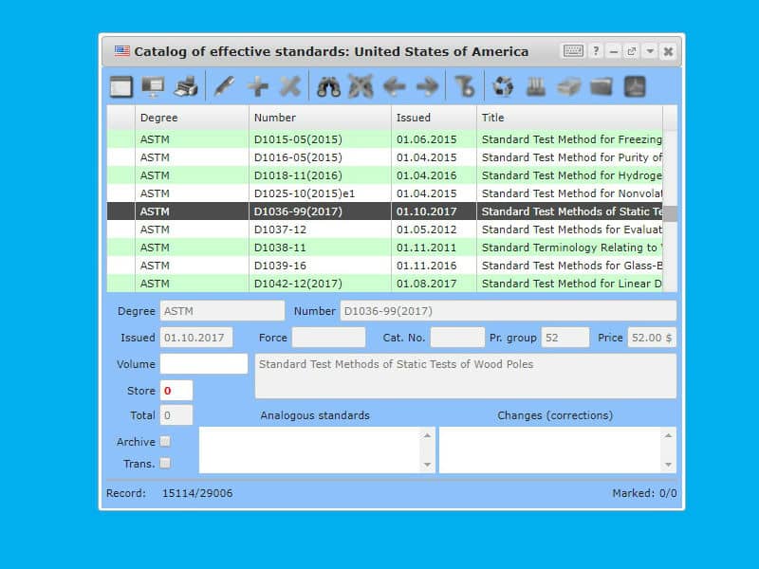The image size is (759, 569).
Task: Click the Cat. No. field
Action: (457, 338)
